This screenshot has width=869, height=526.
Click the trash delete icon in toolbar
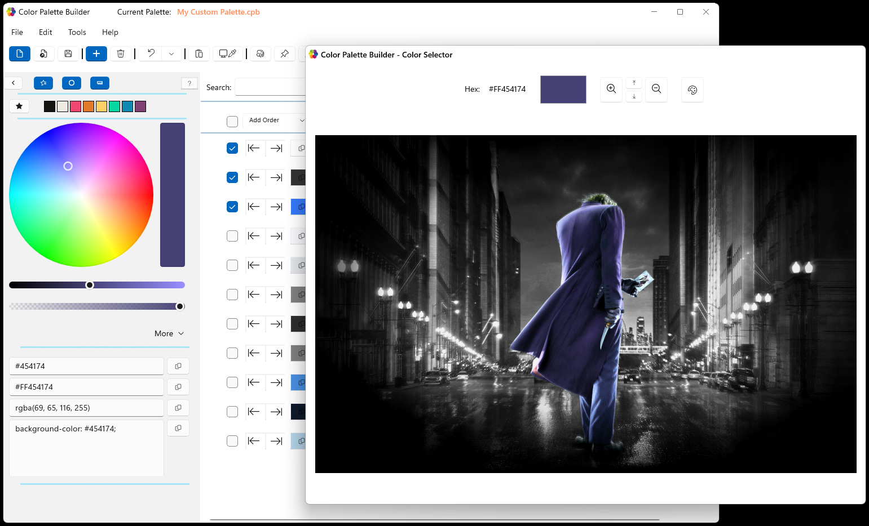coord(121,54)
